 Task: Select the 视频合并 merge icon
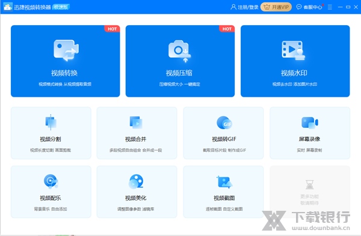click(x=136, y=122)
